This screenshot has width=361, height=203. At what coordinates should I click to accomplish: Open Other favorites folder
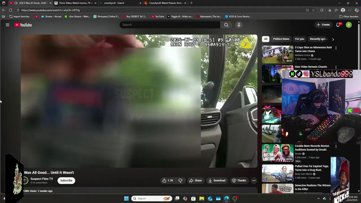[349, 16]
